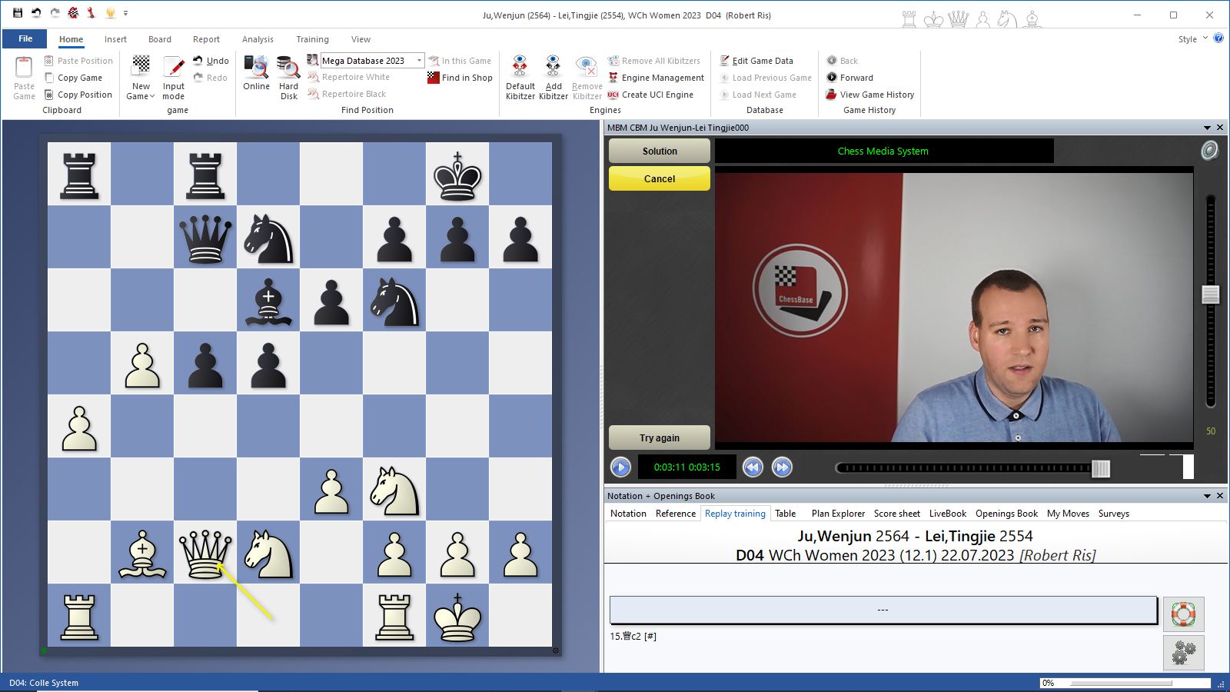The image size is (1230, 692).
Task: Click the Solution button
Action: pyautogui.click(x=660, y=151)
